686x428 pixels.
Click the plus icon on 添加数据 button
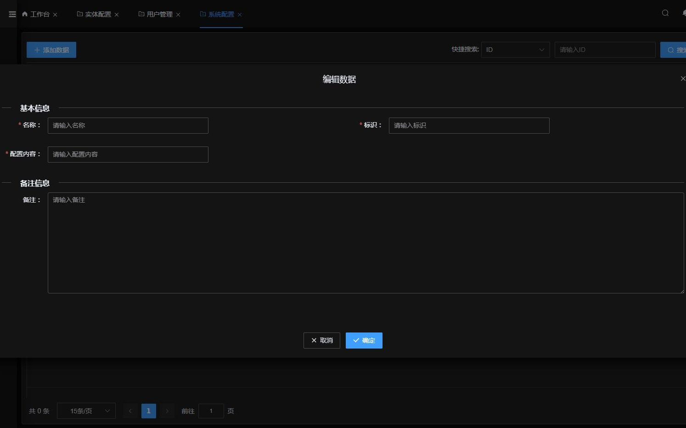(x=37, y=50)
